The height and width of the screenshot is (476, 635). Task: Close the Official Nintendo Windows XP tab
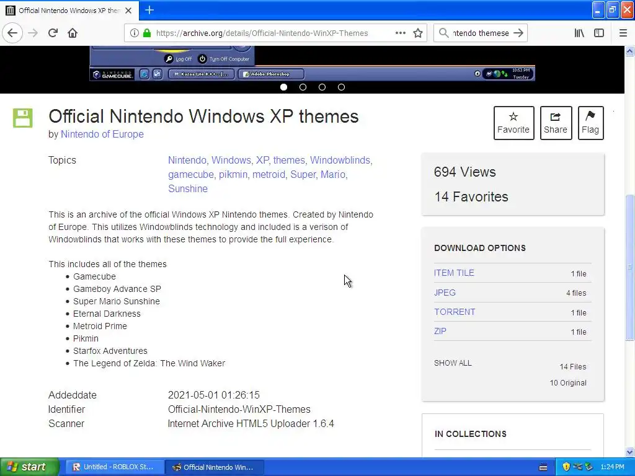click(128, 10)
